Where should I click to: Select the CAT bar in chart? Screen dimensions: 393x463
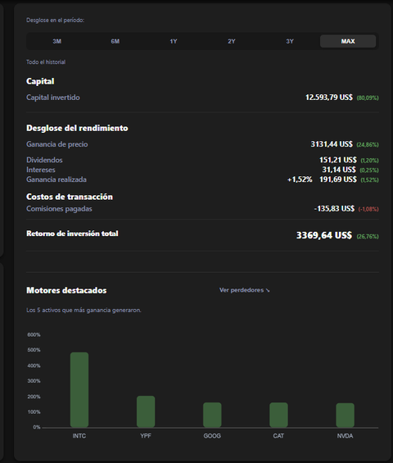click(x=278, y=415)
